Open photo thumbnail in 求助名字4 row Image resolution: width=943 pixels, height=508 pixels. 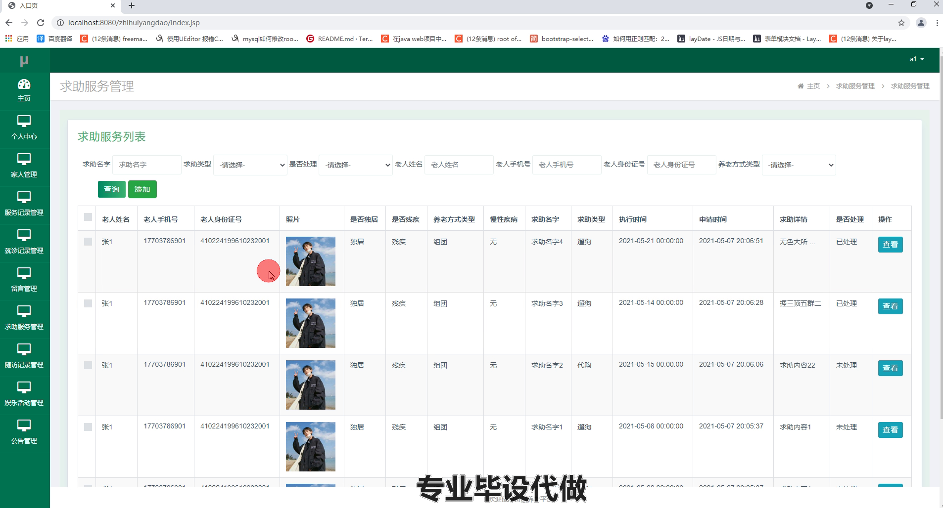point(311,261)
